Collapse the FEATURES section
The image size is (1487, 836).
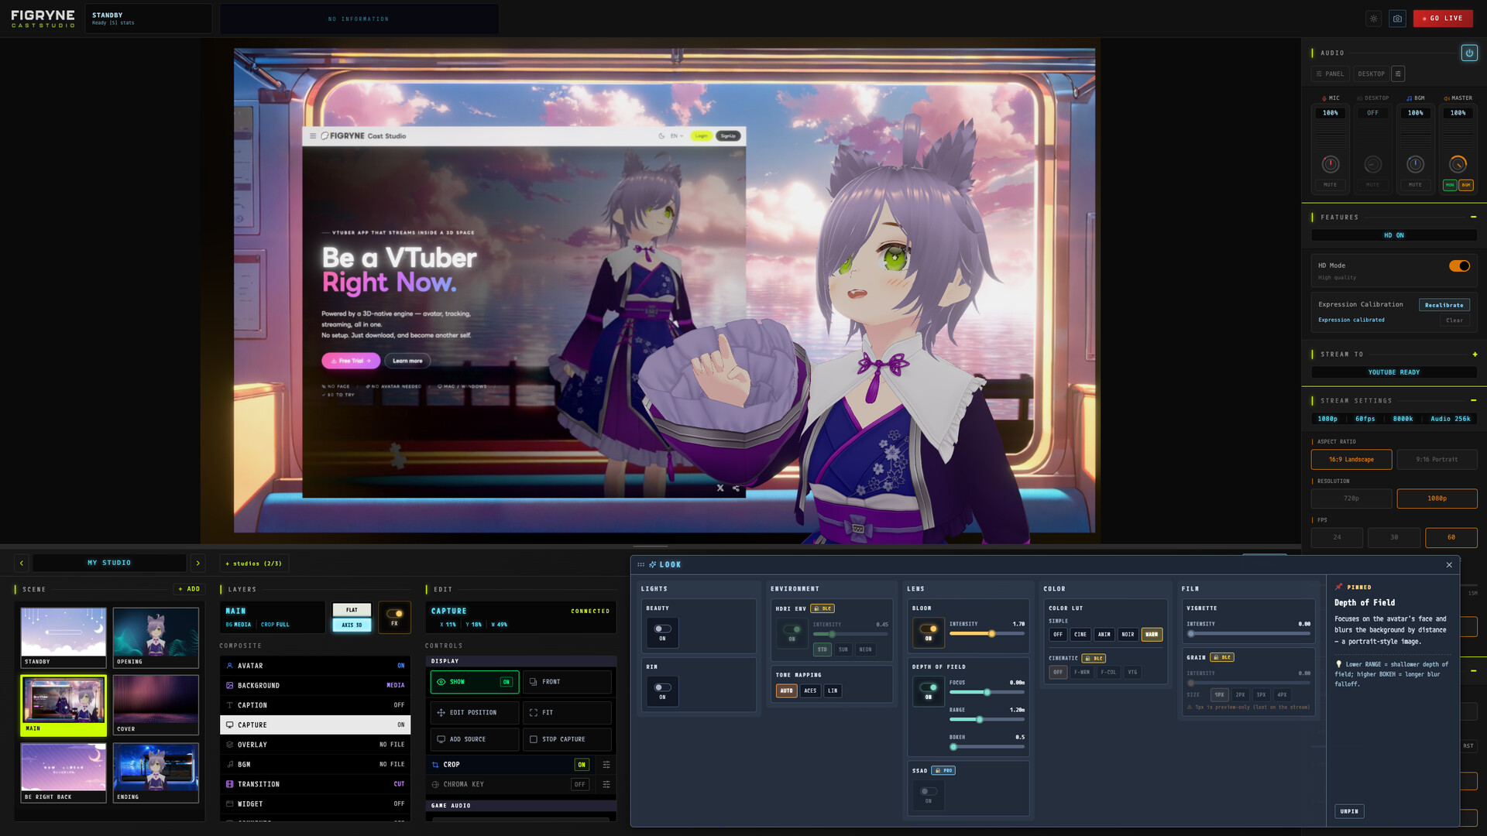1473,218
